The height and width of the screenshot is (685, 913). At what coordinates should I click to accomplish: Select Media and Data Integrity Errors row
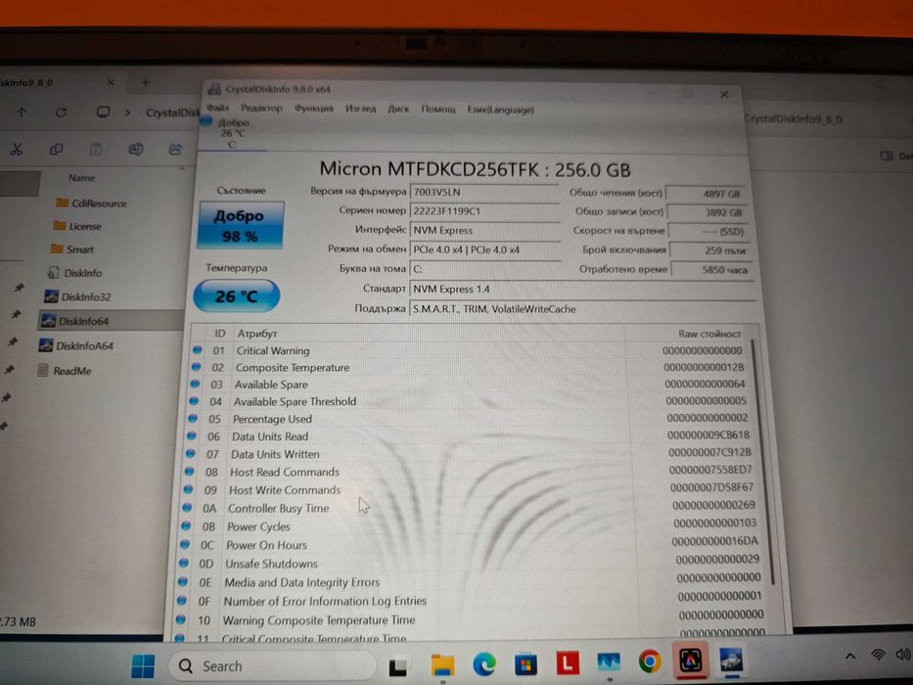click(471, 582)
